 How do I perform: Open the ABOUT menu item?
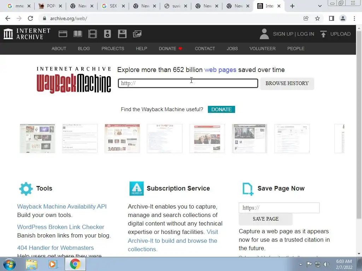[x=59, y=49]
